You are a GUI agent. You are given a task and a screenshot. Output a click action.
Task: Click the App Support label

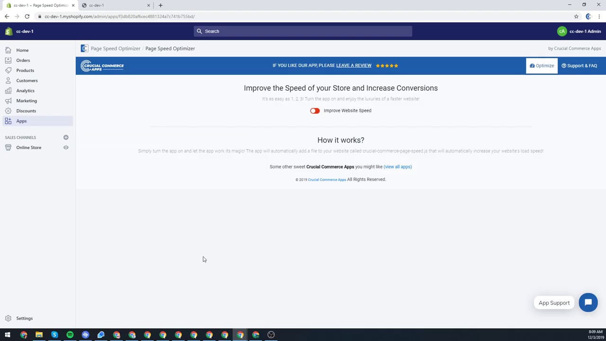tap(554, 303)
